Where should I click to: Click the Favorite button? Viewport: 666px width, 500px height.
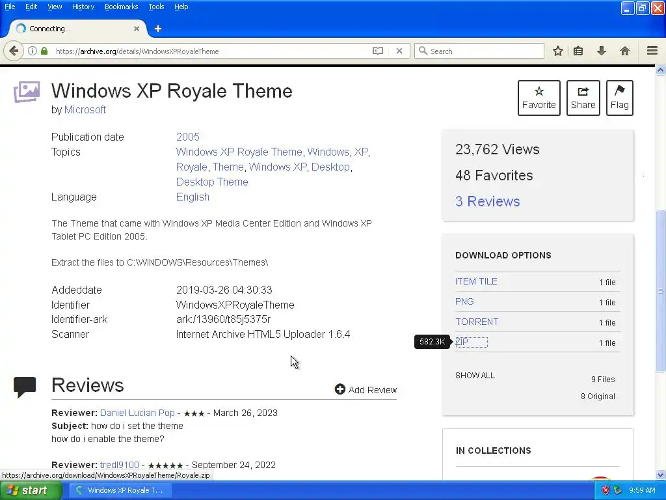click(x=539, y=98)
